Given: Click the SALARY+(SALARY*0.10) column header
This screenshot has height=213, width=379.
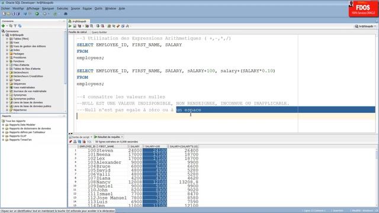Looking at the screenshot, I should 184,146.
